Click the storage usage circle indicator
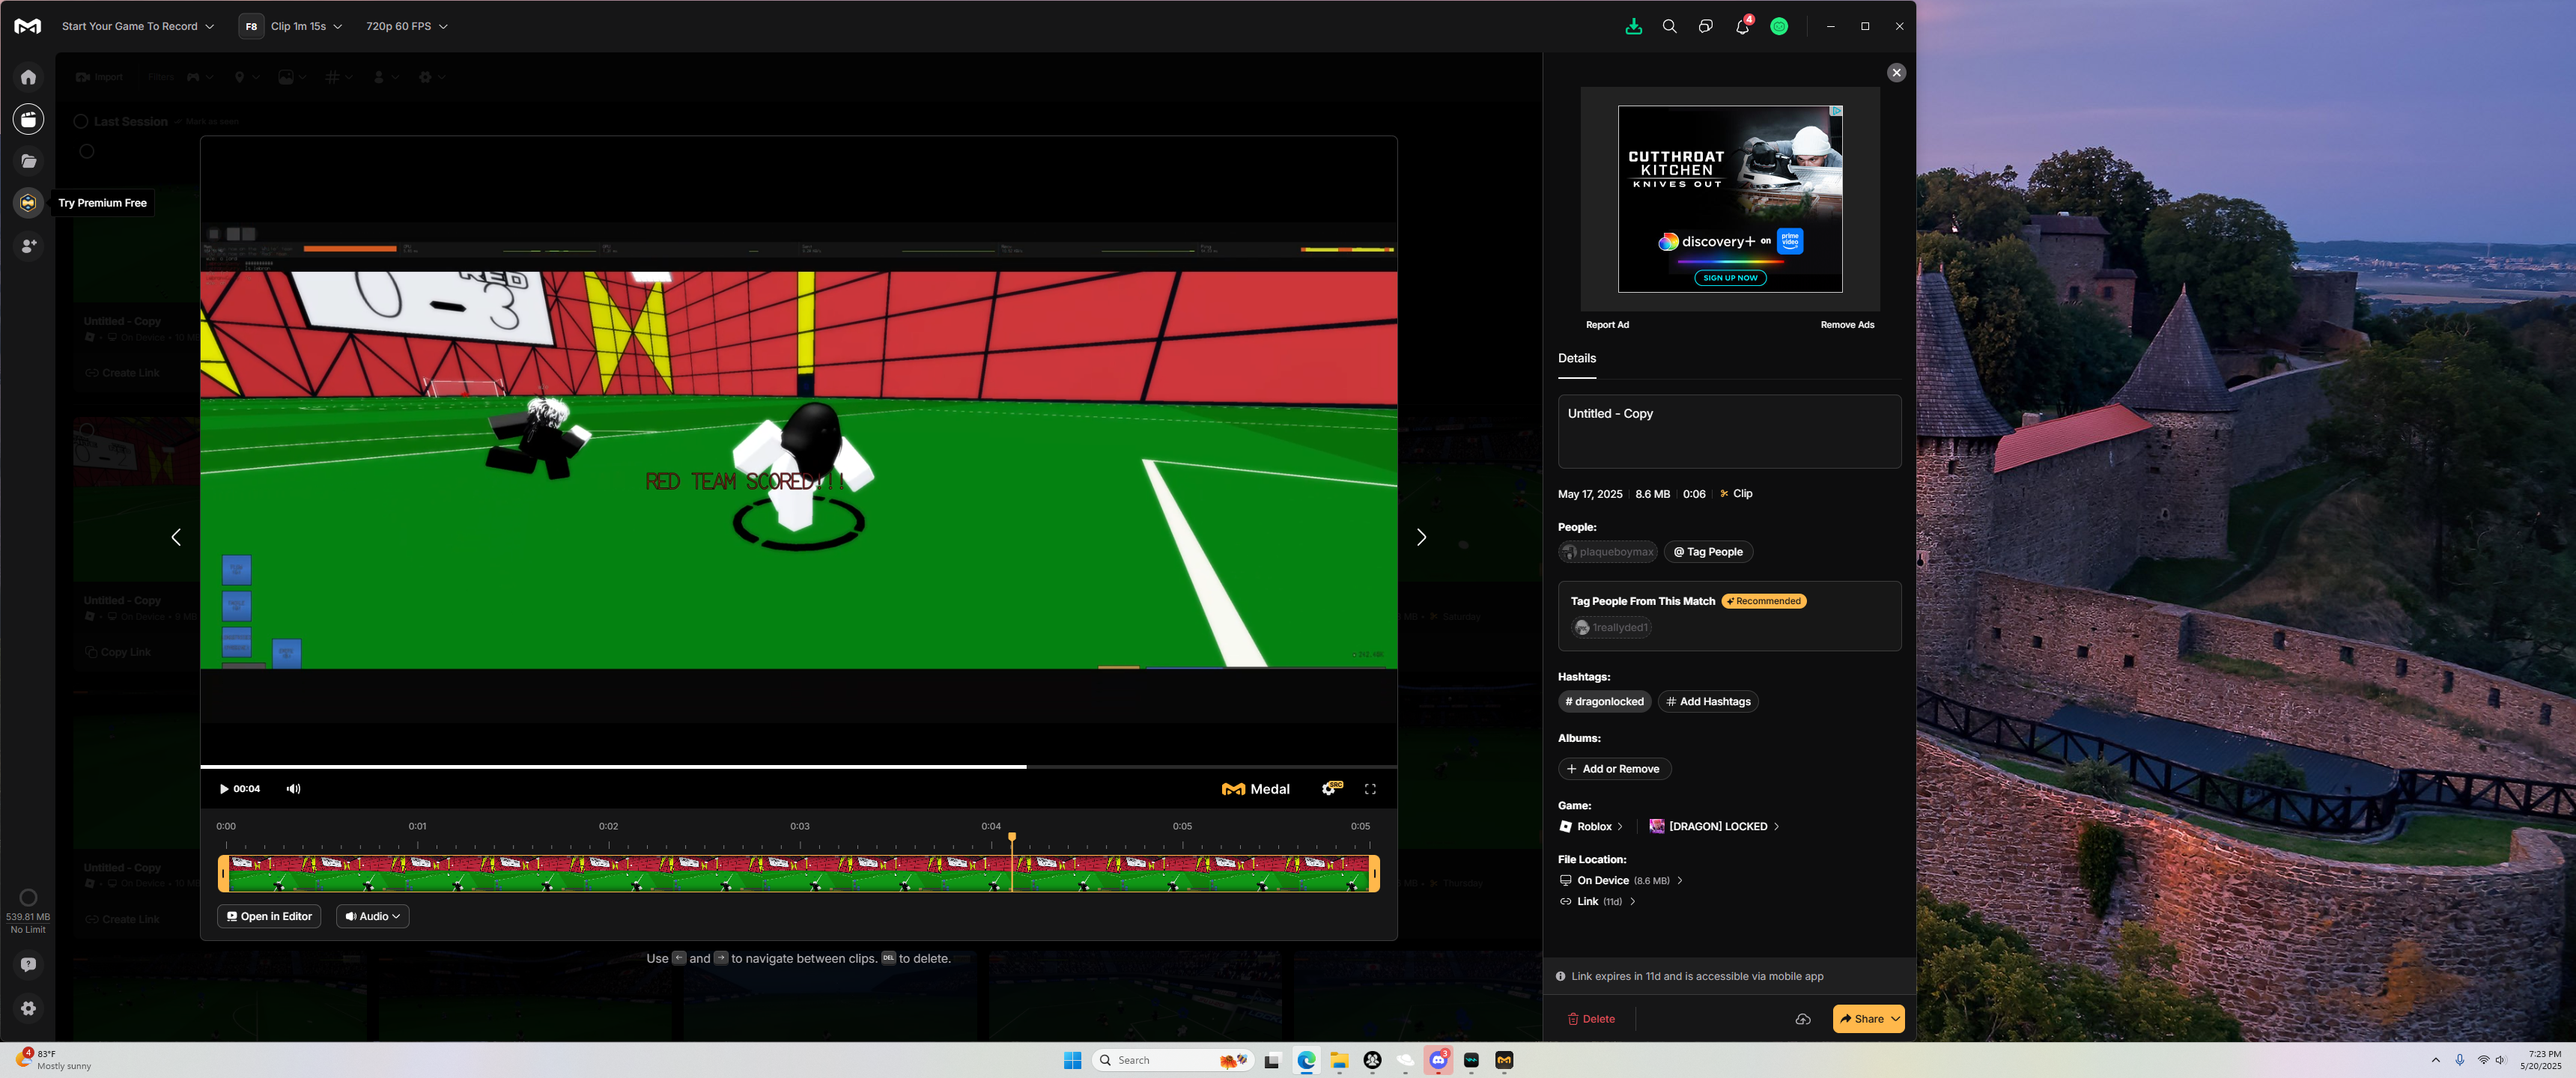2576x1078 pixels. click(29, 897)
